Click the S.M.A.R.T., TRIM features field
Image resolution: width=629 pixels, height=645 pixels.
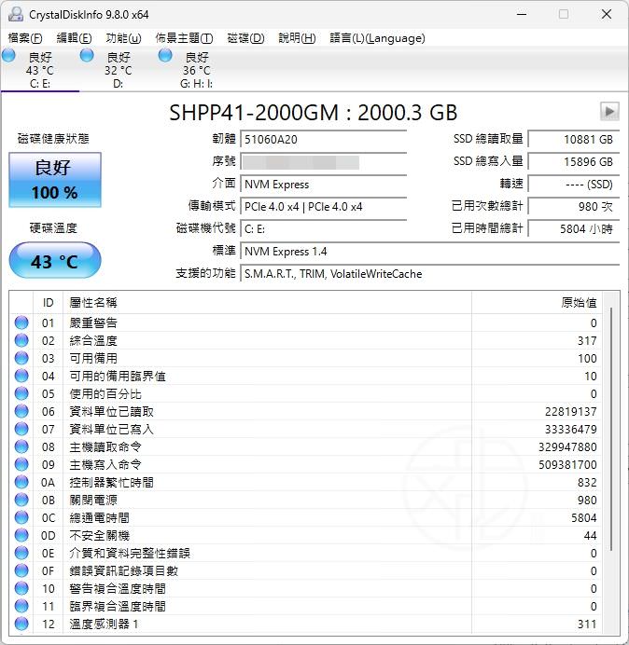point(430,273)
